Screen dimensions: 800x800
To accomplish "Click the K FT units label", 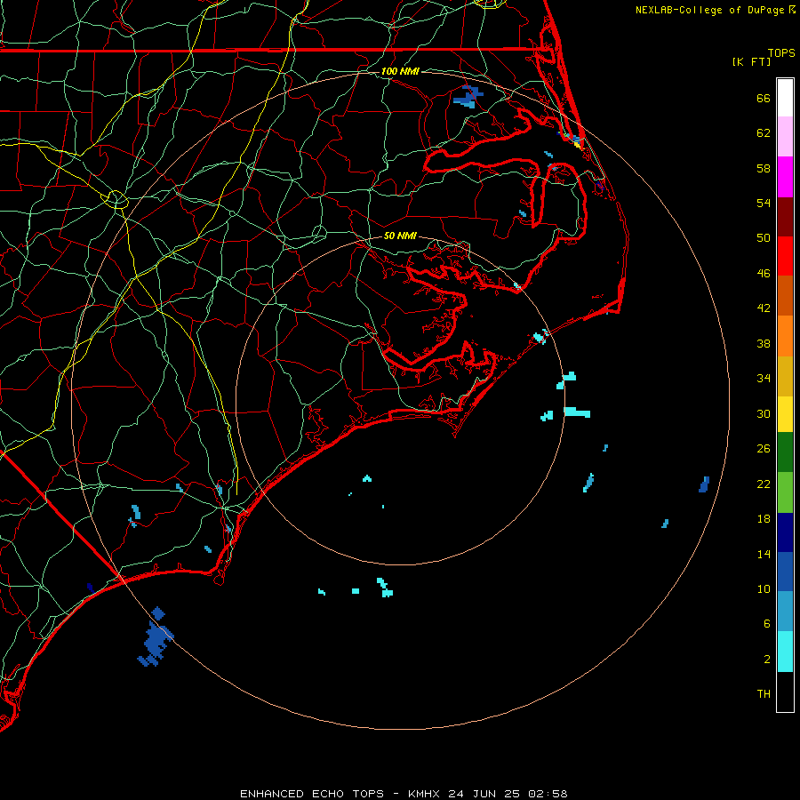I will [752, 61].
